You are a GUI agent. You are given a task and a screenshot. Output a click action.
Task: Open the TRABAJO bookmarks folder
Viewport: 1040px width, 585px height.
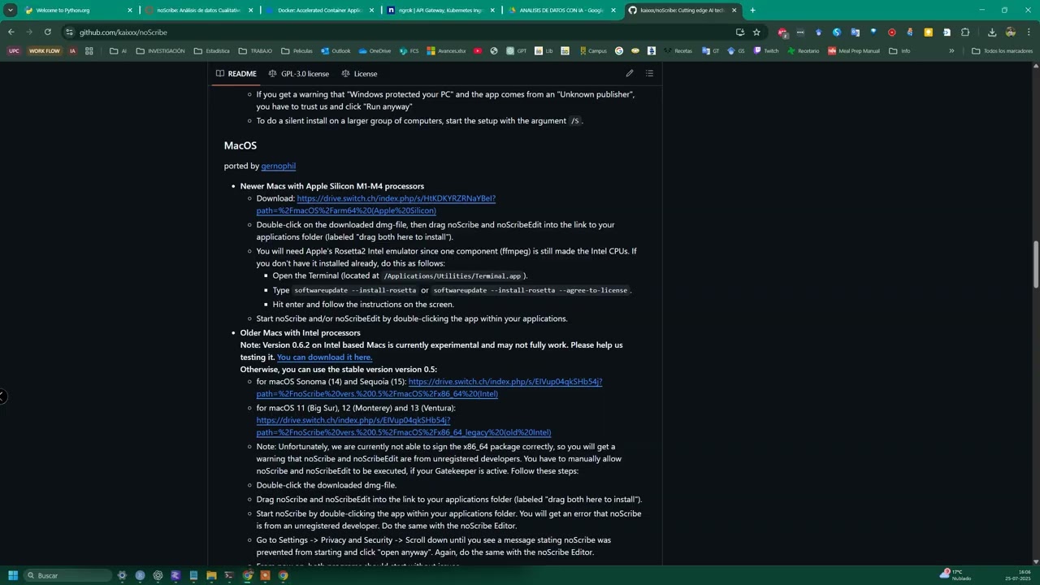tap(256, 50)
